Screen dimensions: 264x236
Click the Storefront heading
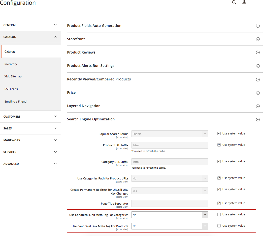(76, 39)
